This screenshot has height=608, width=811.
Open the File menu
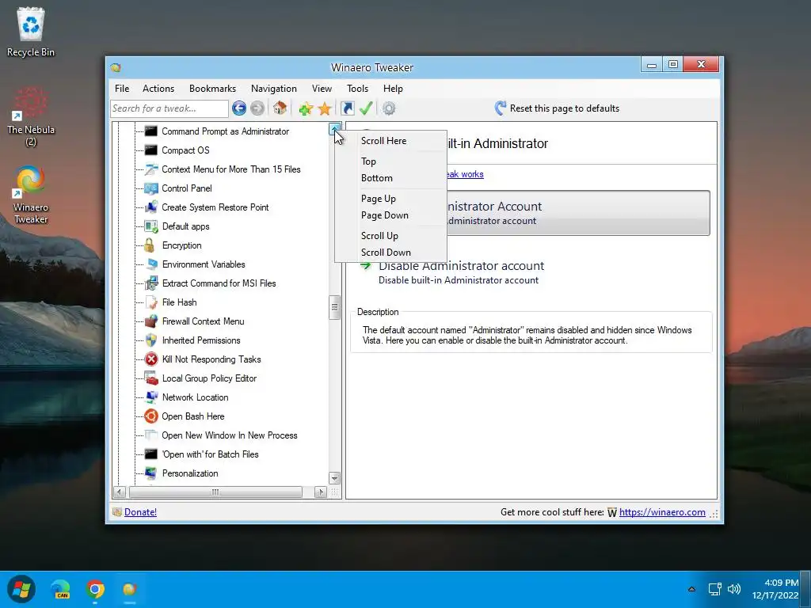click(122, 89)
